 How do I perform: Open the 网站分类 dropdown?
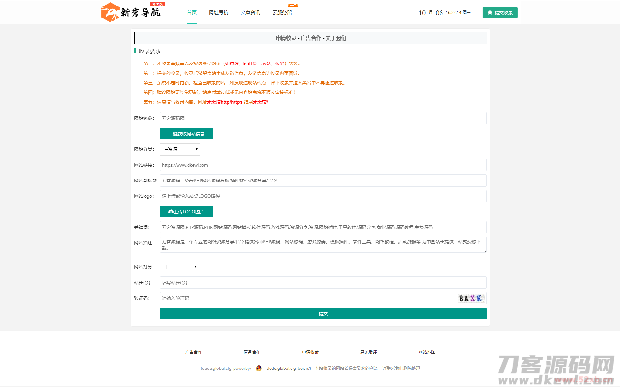point(180,149)
